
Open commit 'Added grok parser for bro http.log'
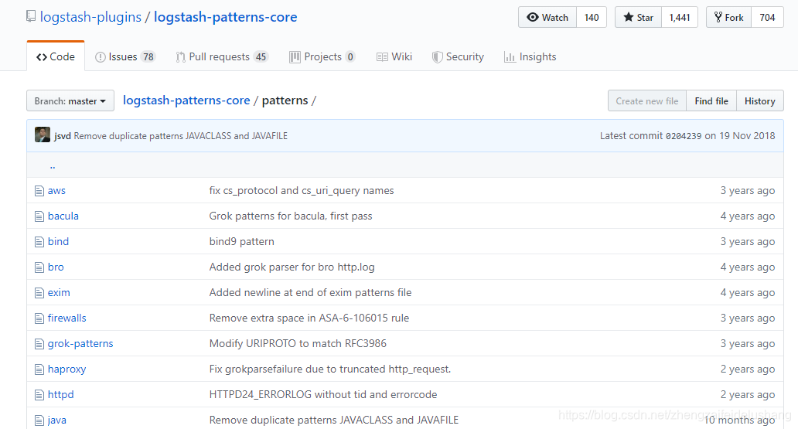[x=292, y=267]
